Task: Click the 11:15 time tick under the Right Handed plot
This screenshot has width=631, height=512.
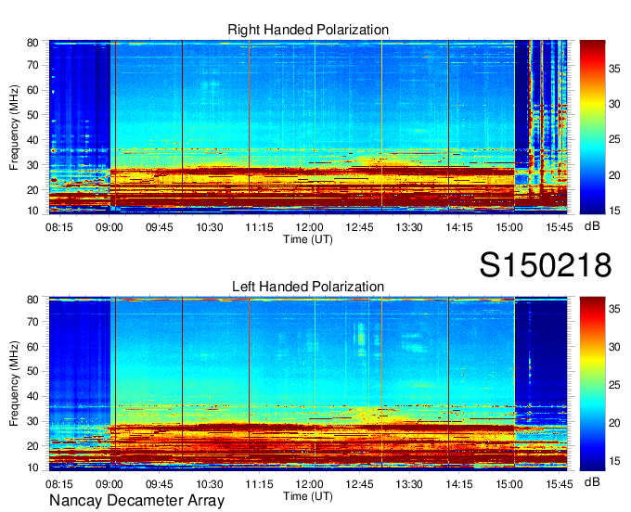Action: coord(259,227)
